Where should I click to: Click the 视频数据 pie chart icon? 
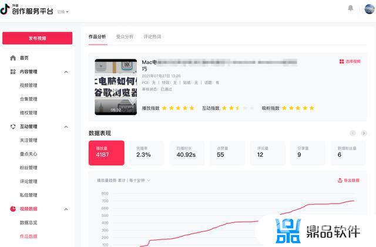[13, 209]
